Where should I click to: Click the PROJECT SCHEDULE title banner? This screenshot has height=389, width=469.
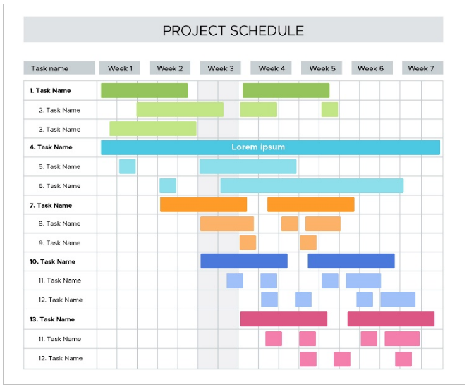pos(233,30)
